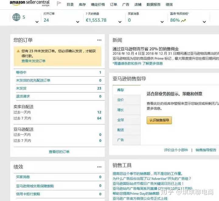The height and width of the screenshot is (201, 219).
Task: Open the 查看未发货订单 link
Action: (33, 61)
